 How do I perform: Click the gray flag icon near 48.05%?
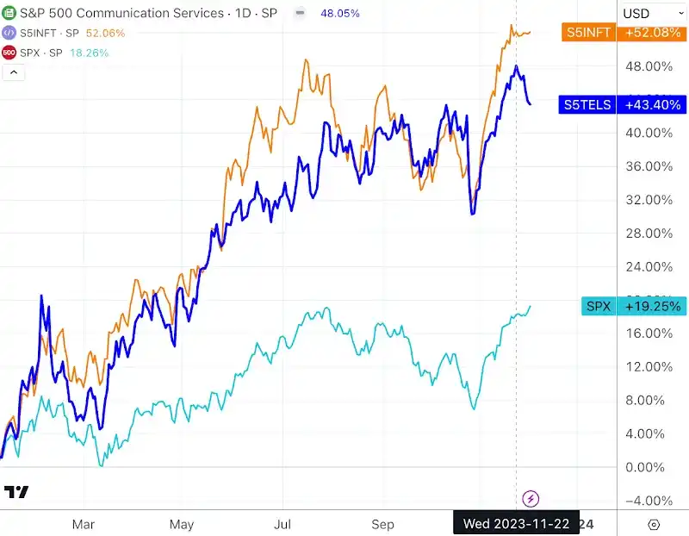point(299,14)
